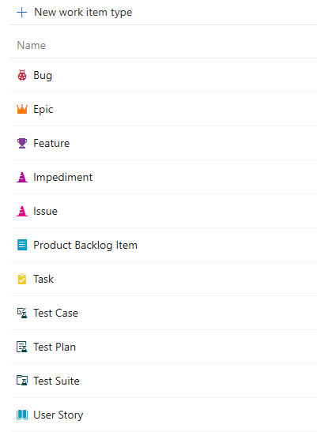Image resolution: width=317 pixels, height=432 pixels.
Task: Click the Test Suite folder icon
Action: 22,381
